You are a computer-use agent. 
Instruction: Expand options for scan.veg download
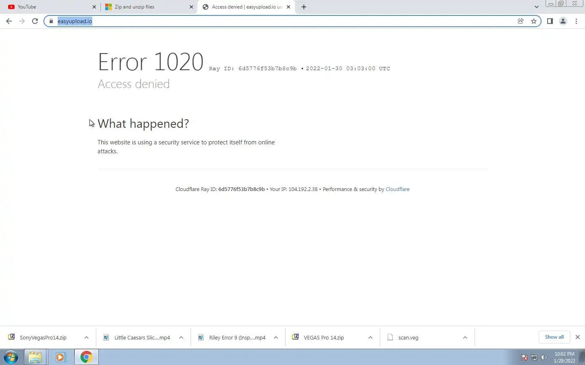point(465,337)
